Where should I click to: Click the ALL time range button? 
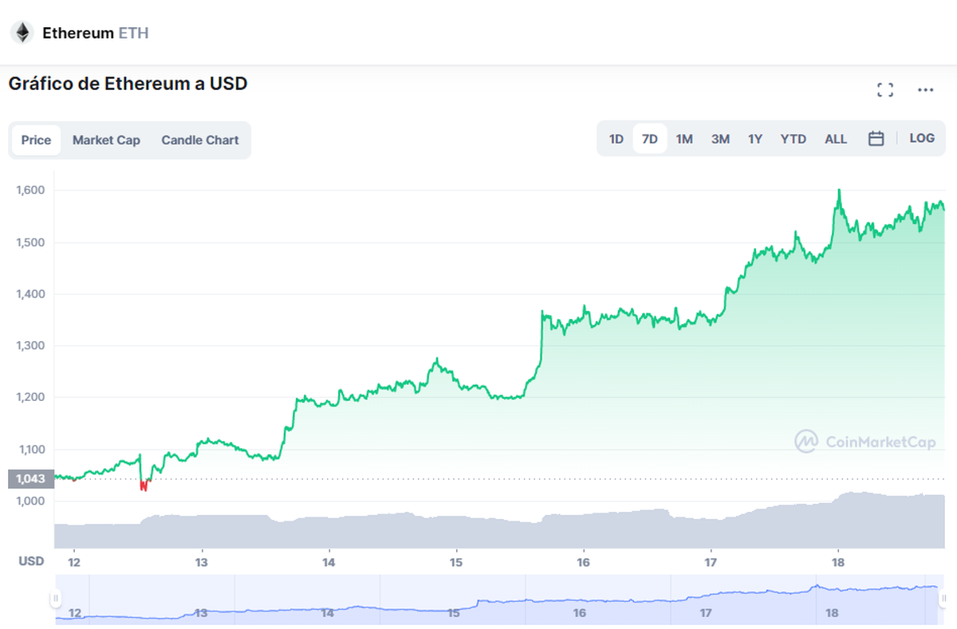tap(835, 138)
